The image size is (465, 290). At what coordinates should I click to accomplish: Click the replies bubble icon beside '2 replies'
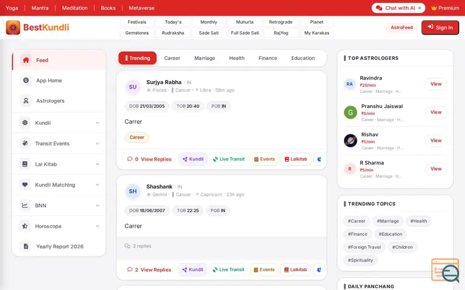[127, 246]
